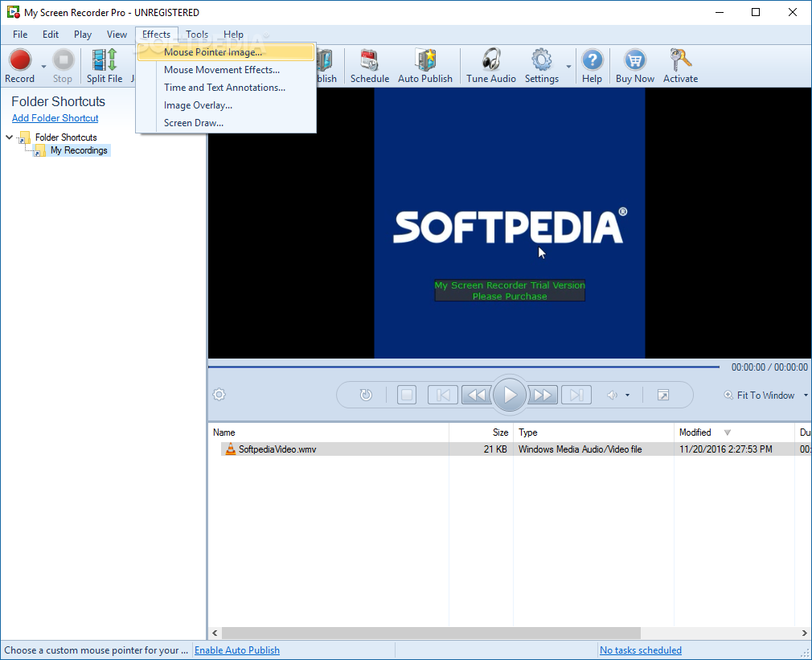
Task: Sort by the Type column header
Action: coord(593,432)
